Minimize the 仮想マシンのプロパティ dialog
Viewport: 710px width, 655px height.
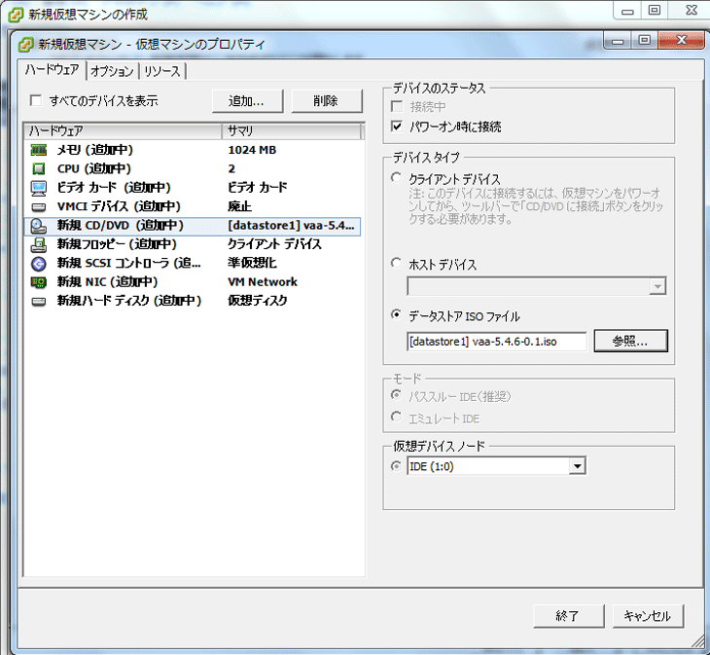(x=618, y=41)
